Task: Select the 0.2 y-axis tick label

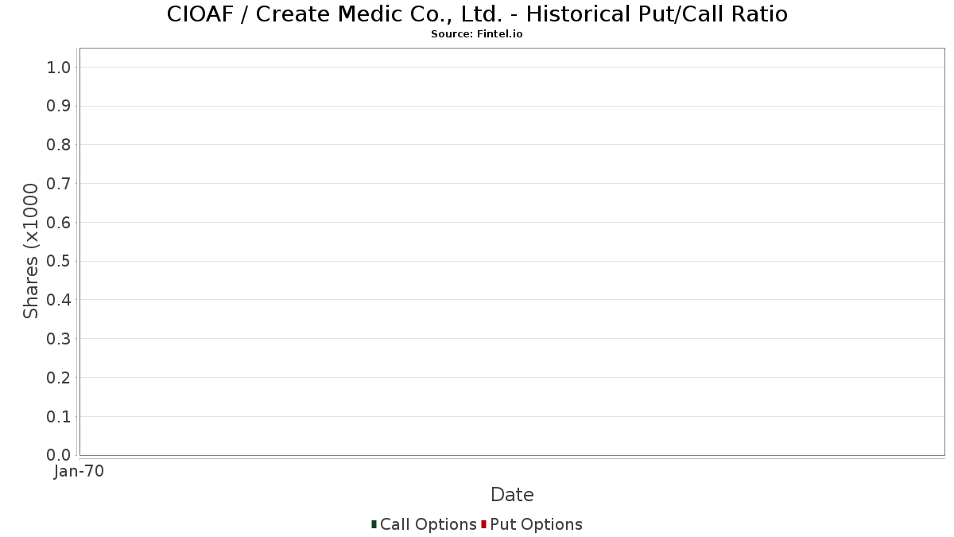Action: point(60,378)
